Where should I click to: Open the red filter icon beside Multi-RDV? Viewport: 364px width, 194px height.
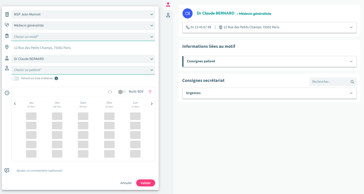[x=150, y=92]
